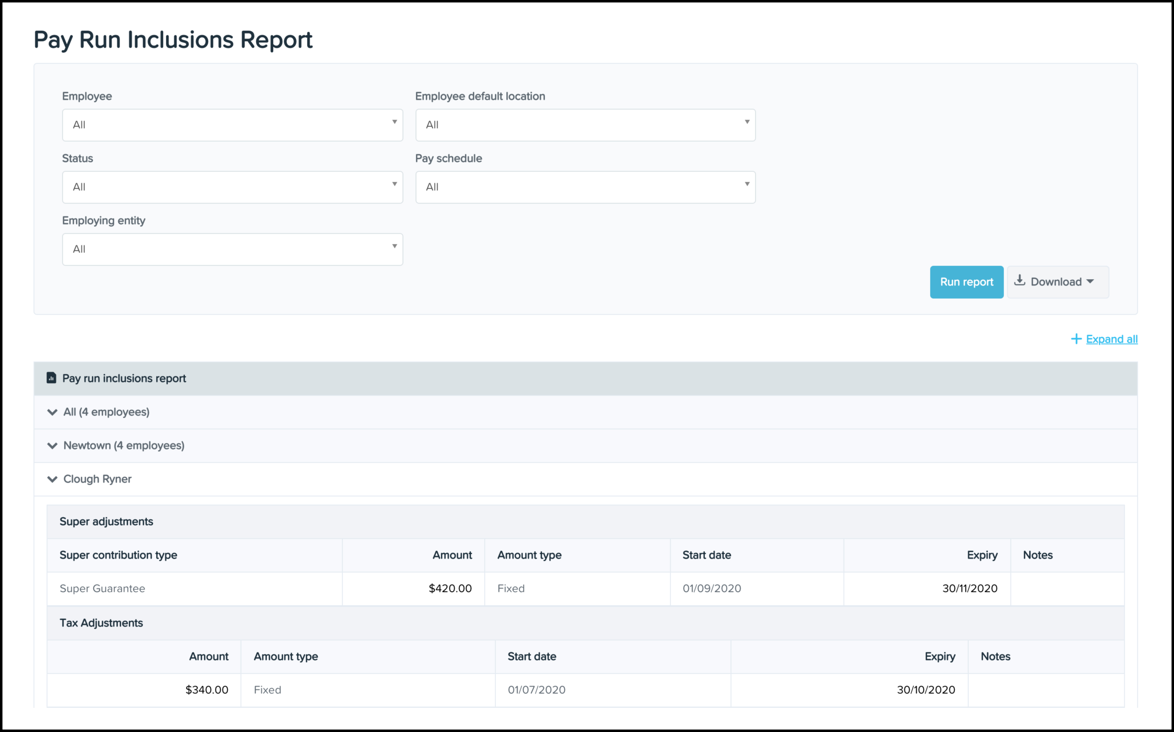Click the download tray icon
The height and width of the screenshot is (732, 1174).
pos(1019,281)
